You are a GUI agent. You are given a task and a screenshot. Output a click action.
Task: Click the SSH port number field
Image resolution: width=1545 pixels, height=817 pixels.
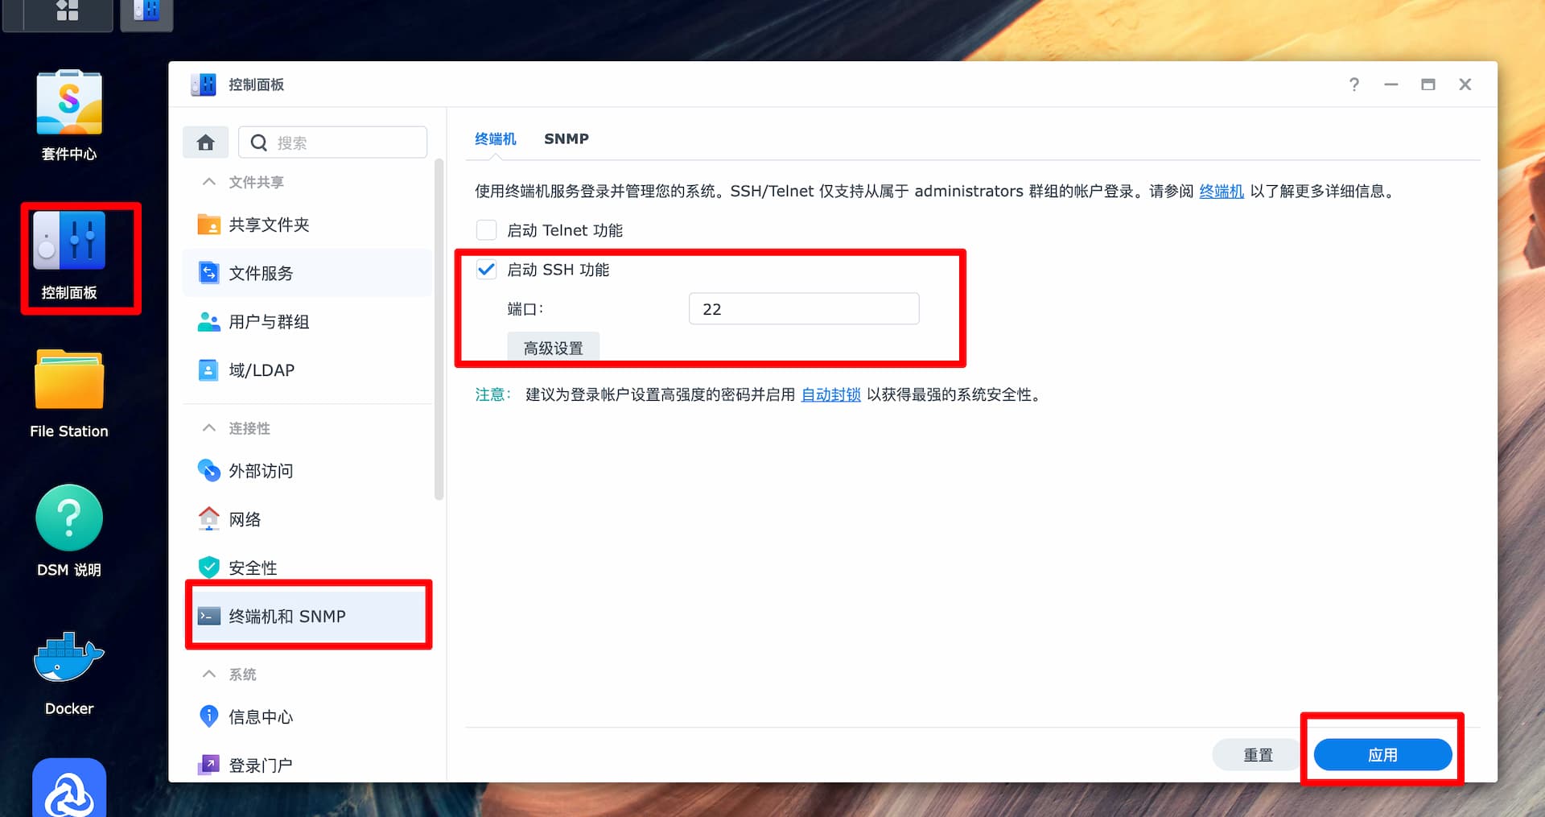803,309
